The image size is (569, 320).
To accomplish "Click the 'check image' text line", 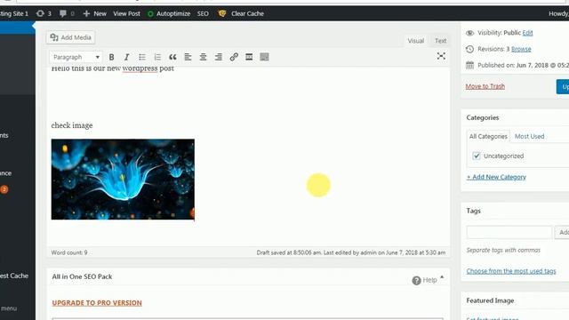I will coord(72,125).
